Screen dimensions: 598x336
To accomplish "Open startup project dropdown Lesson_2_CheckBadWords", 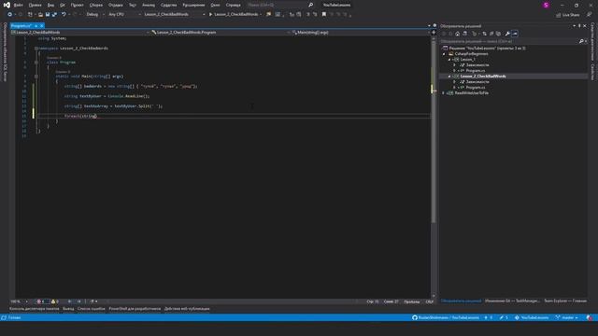I will pyautogui.click(x=175, y=15).
